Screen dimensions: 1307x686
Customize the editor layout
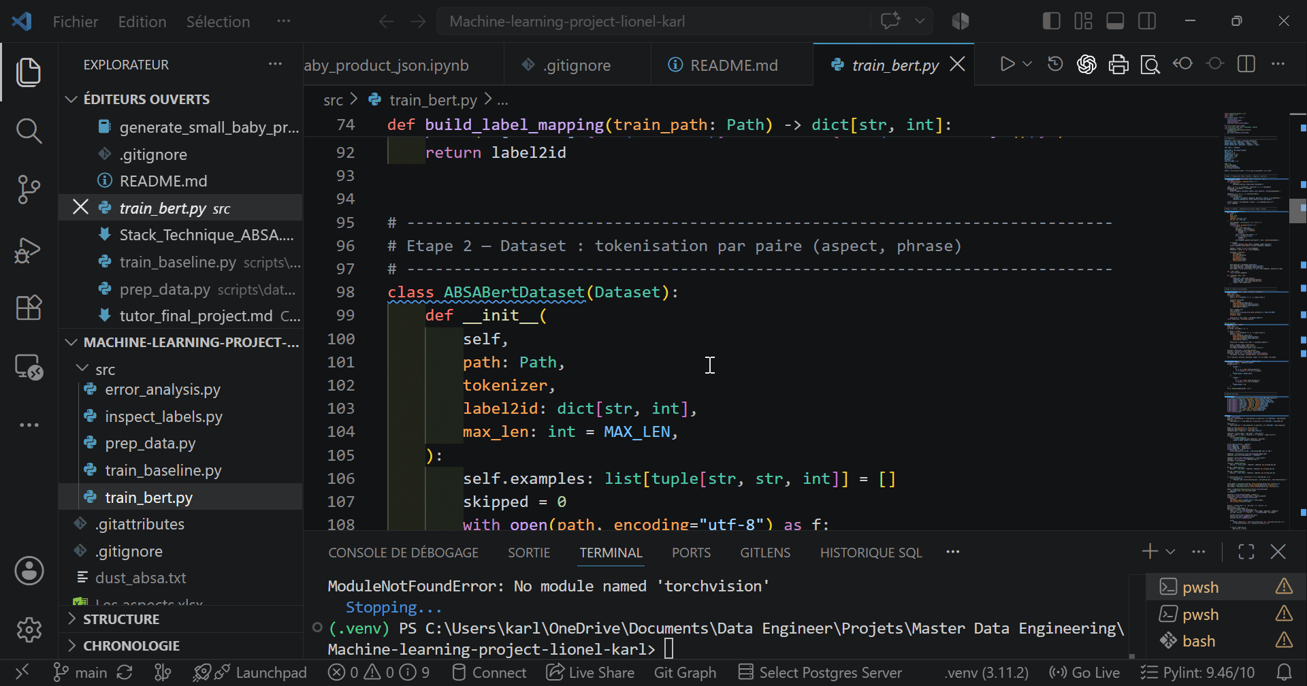[1083, 21]
